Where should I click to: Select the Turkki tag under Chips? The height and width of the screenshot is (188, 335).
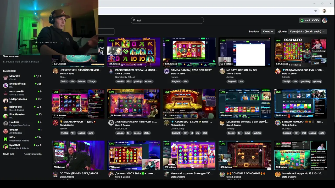point(64,81)
